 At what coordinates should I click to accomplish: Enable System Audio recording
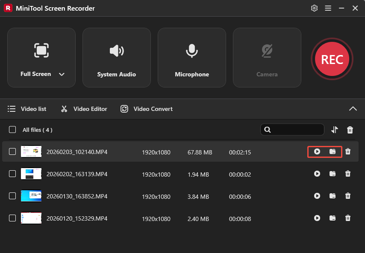tap(116, 58)
